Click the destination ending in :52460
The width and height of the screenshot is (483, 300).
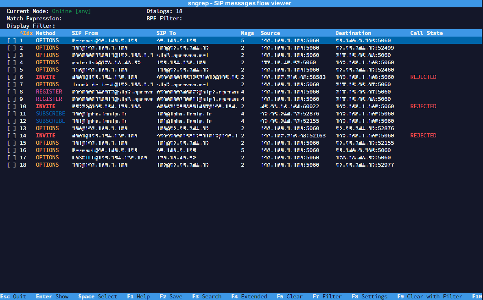coord(365,70)
